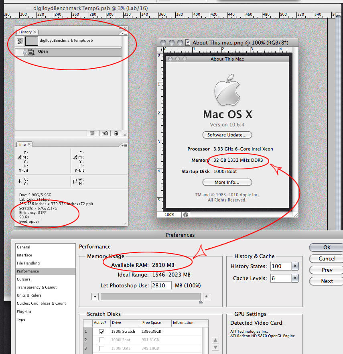Open the History panel flyout menu
Viewport: 343px width, 354px height.
click(124, 33)
